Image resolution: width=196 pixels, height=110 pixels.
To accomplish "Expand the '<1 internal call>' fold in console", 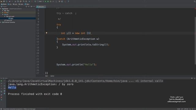I will coord(149,81).
